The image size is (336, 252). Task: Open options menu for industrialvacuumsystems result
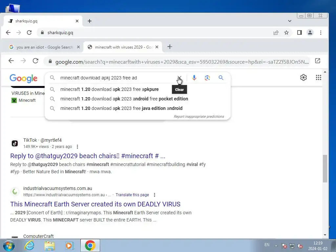pyautogui.click(x=155, y=195)
